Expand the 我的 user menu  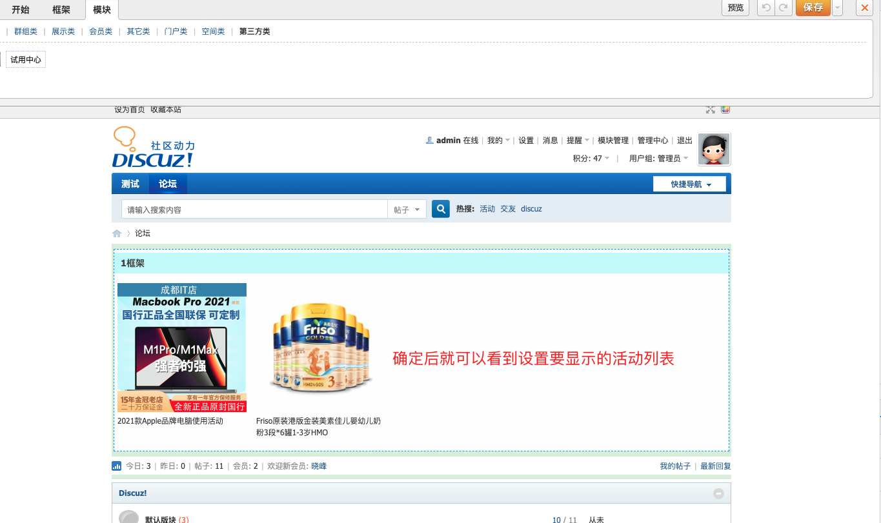(x=498, y=141)
